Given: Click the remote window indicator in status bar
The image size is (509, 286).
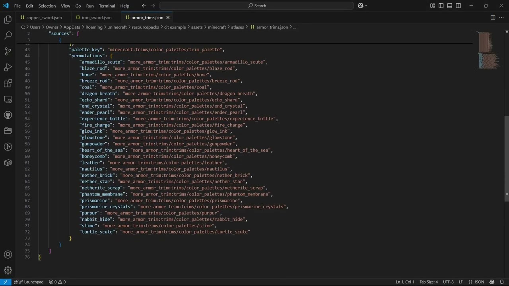Looking at the screenshot, I should click(x=6, y=282).
